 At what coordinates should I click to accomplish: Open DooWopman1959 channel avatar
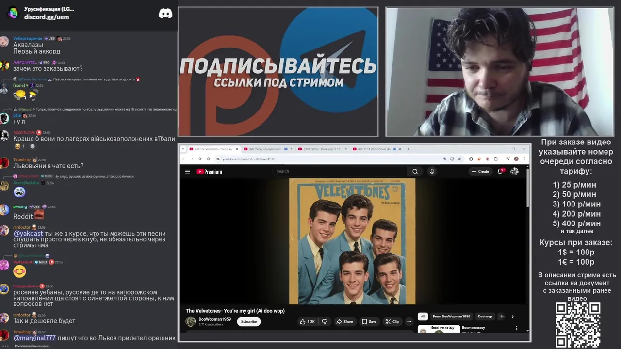[191, 321]
